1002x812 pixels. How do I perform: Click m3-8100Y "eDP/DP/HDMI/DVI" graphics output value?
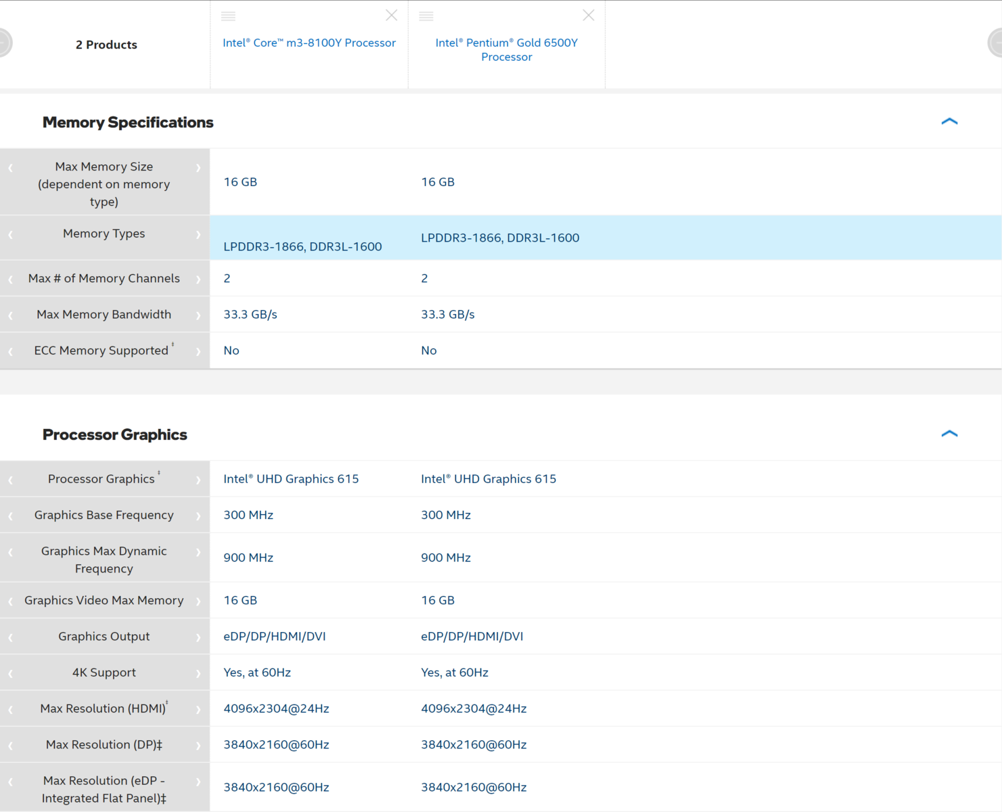pyautogui.click(x=275, y=636)
